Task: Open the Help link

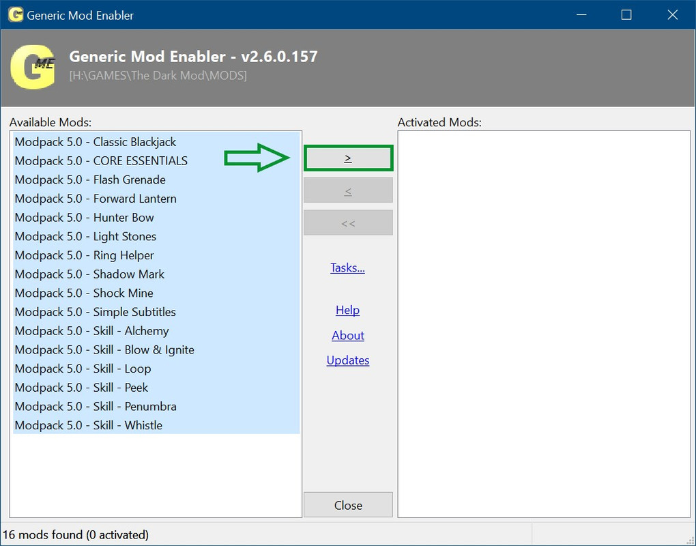Action: tap(347, 310)
